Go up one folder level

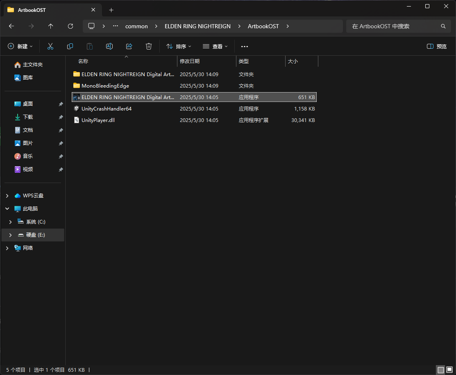click(x=51, y=26)
